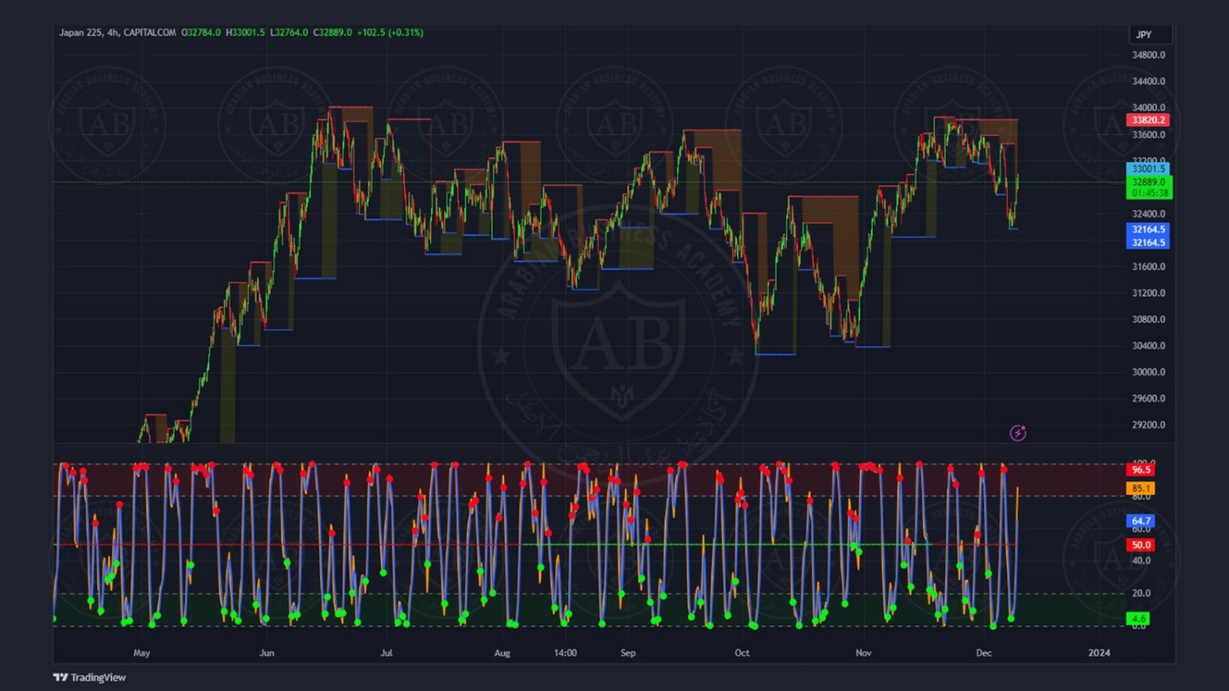1229x691 pixels.
Task: Click the May label on time axis
Action: coord(142,653)
